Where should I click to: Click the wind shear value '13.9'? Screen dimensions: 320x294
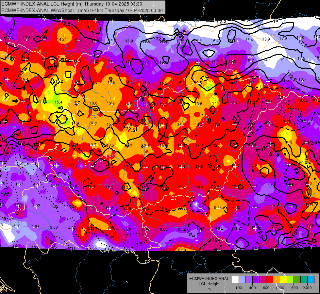[x=253, y=165]
